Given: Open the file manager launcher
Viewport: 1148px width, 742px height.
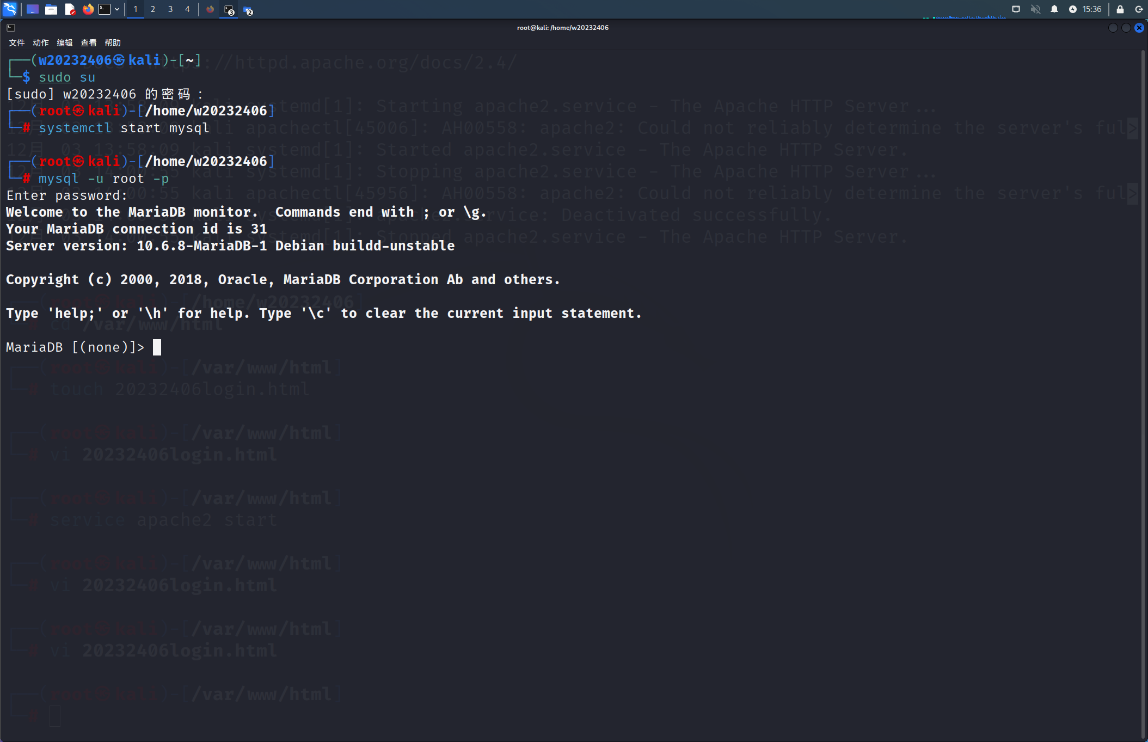Looking at the screenshot, I should pyautogui.click(x=51, y=9).
